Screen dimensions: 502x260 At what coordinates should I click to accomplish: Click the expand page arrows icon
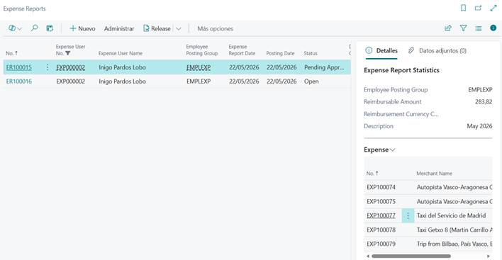[493, 8]
